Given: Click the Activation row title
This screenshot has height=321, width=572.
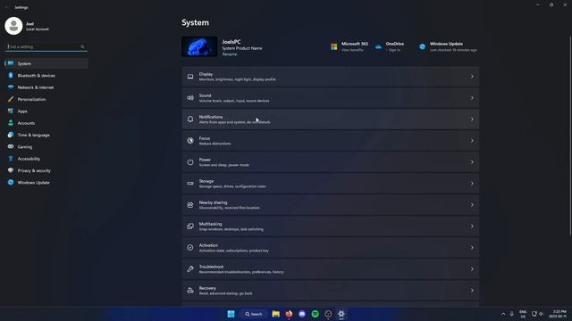Looking at the screenshot, I should click(208, 245).
